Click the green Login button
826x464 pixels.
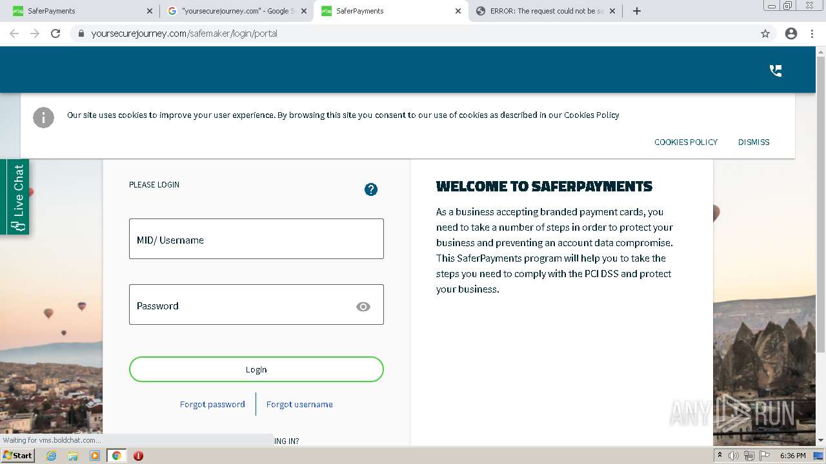pyautogui.click(x=256, y=369)
